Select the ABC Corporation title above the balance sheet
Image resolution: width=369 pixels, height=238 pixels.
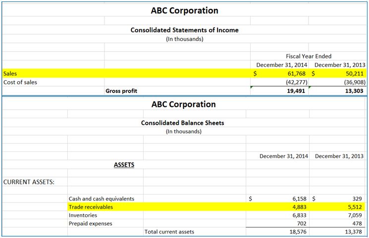pos(184,104)
